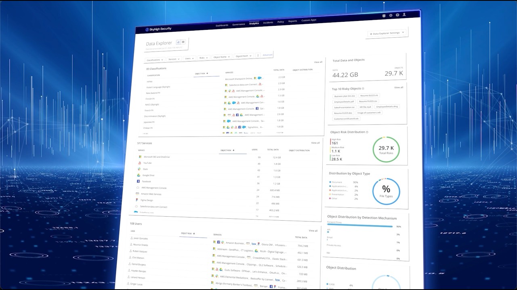Screen dimensions: 517x290
Task: Open help via the question mark icon
Action: point(397,15)
